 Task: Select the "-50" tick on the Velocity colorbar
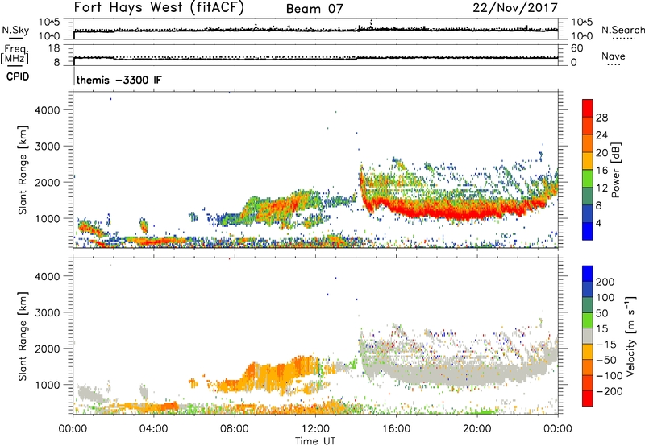coord(606,360)
